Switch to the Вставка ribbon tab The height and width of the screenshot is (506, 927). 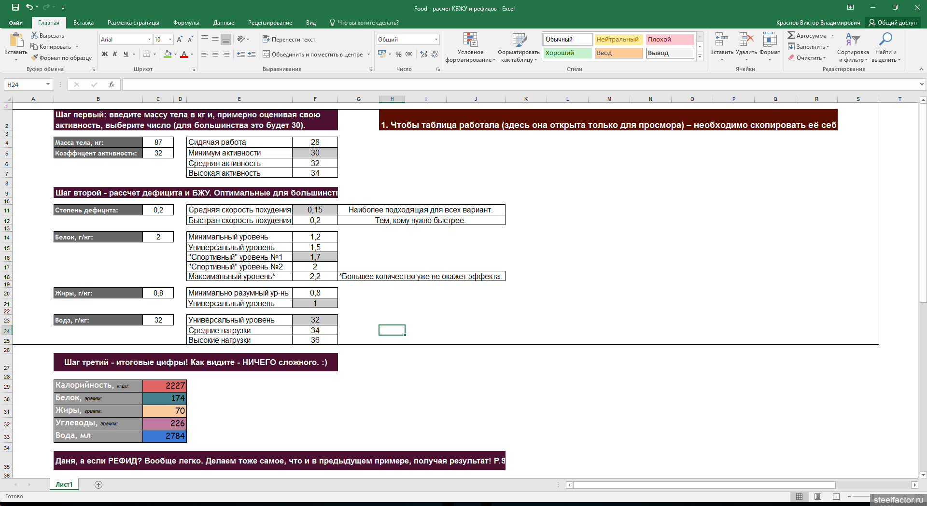(x=84, y=23)
